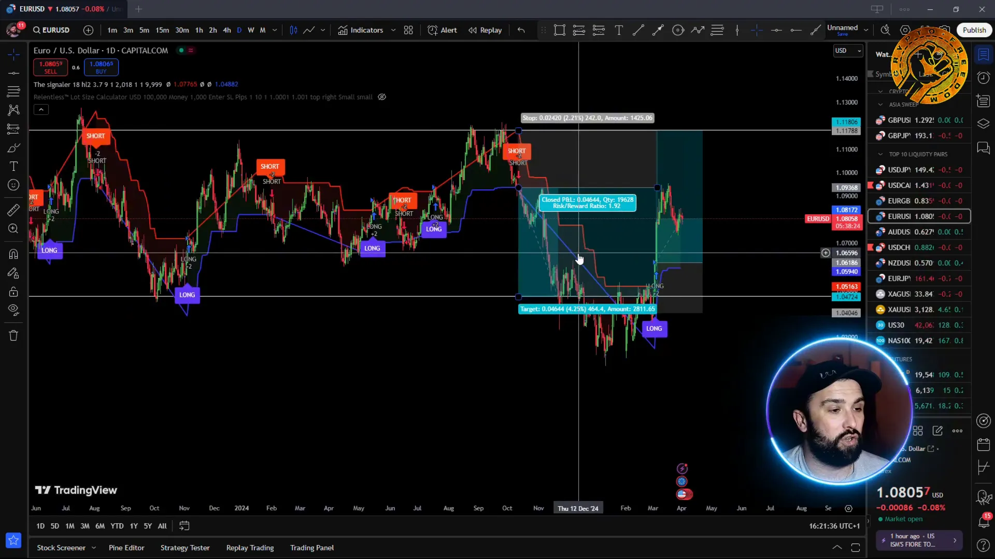
Task: Click the compare or add symbol plus icon
Action: [89, 30]
